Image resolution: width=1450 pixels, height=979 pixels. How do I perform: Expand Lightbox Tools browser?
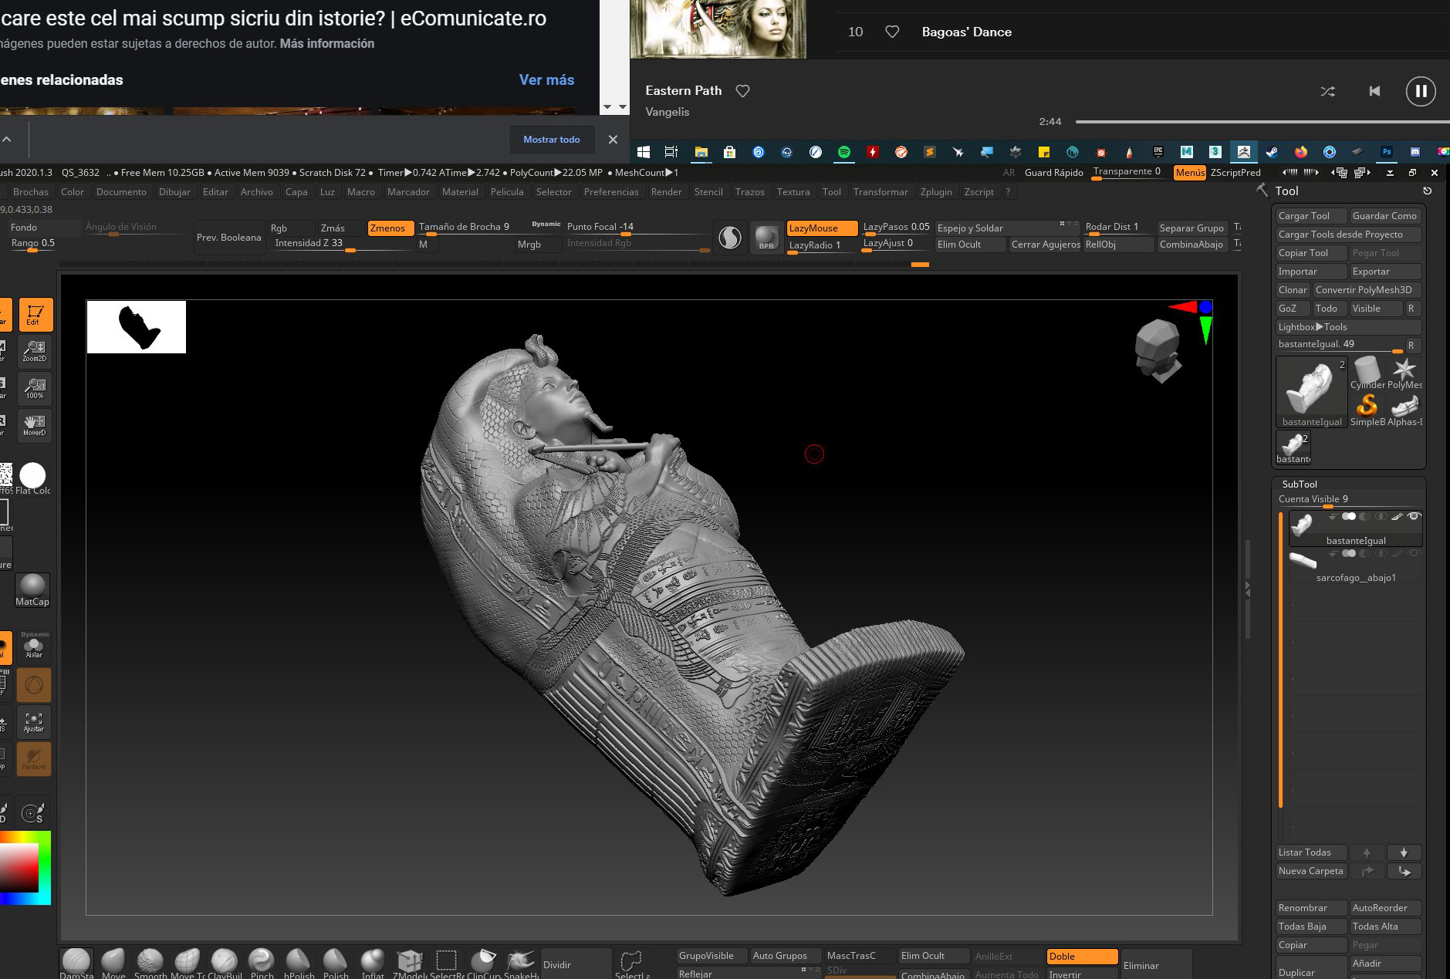point(1313,327)
